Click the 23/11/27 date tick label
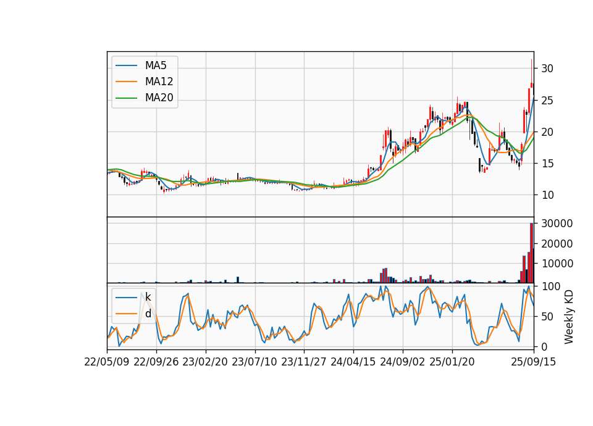Viewport: 593px width, 426px height. (x=304, y=362)
